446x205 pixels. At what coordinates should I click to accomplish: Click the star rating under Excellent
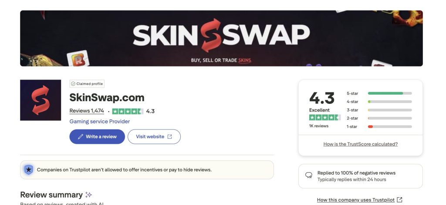pyautogui.click(x=325, y=117)
